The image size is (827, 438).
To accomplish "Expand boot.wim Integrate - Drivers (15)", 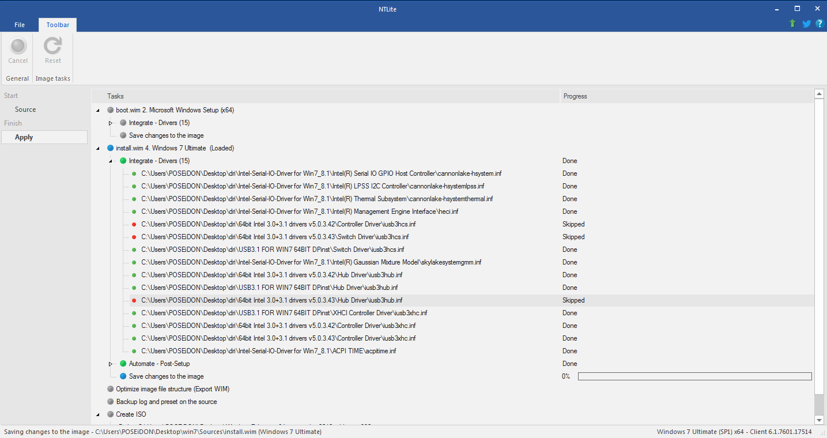I will pos(111,123).
